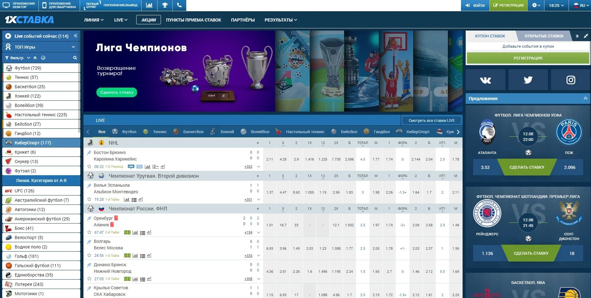Image resolution: width=591 pixels, height=298 pixels.
Task: Expand the LIVE dropdown in navigation
Action: (x=121, y=20)
